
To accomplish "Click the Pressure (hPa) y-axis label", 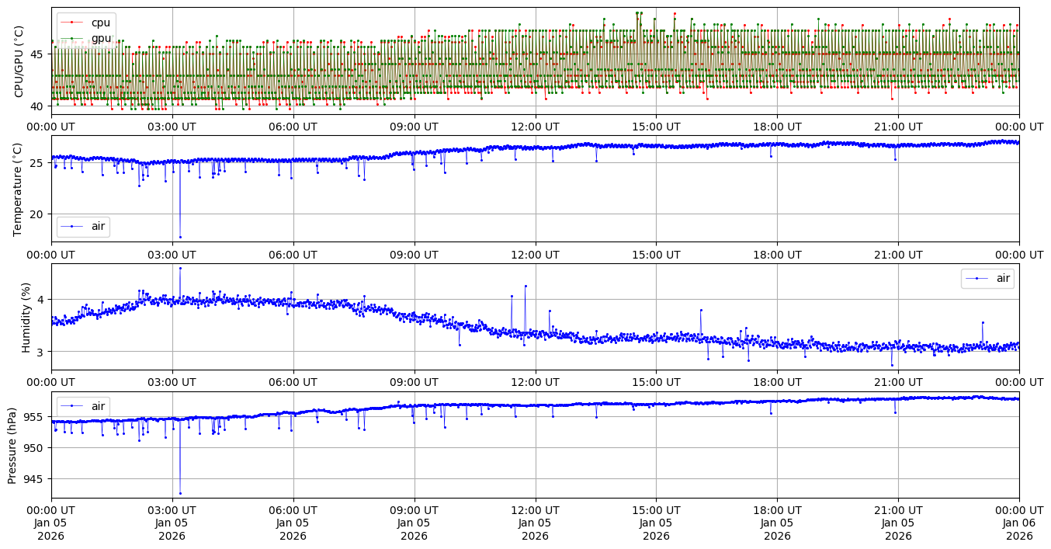I will coord(13,445).
